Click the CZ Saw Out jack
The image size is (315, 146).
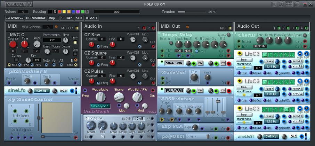pyautogui.click(x=153, y=46)
